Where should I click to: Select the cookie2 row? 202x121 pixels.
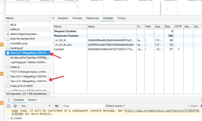click(x=128, y=49)
